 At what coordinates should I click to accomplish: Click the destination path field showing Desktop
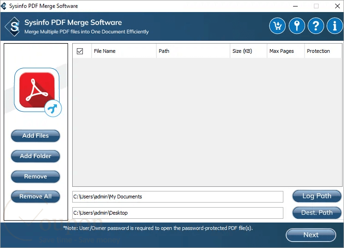coord(178,213)
